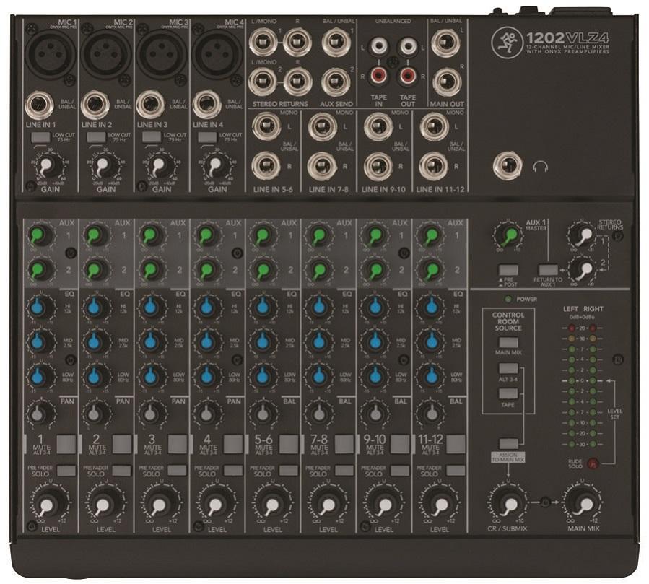Click the 'MAIN OUT' label text
The image size is (649, 584).
coord(447,104)
